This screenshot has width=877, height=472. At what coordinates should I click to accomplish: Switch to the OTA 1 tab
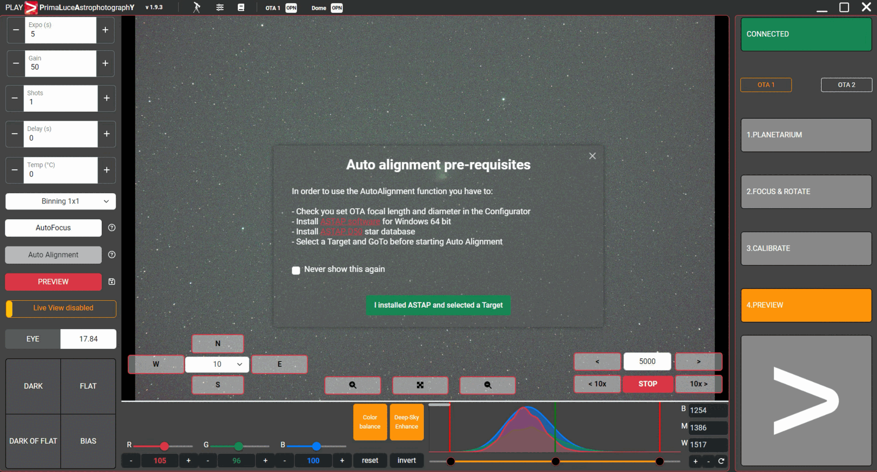(766, 85)
